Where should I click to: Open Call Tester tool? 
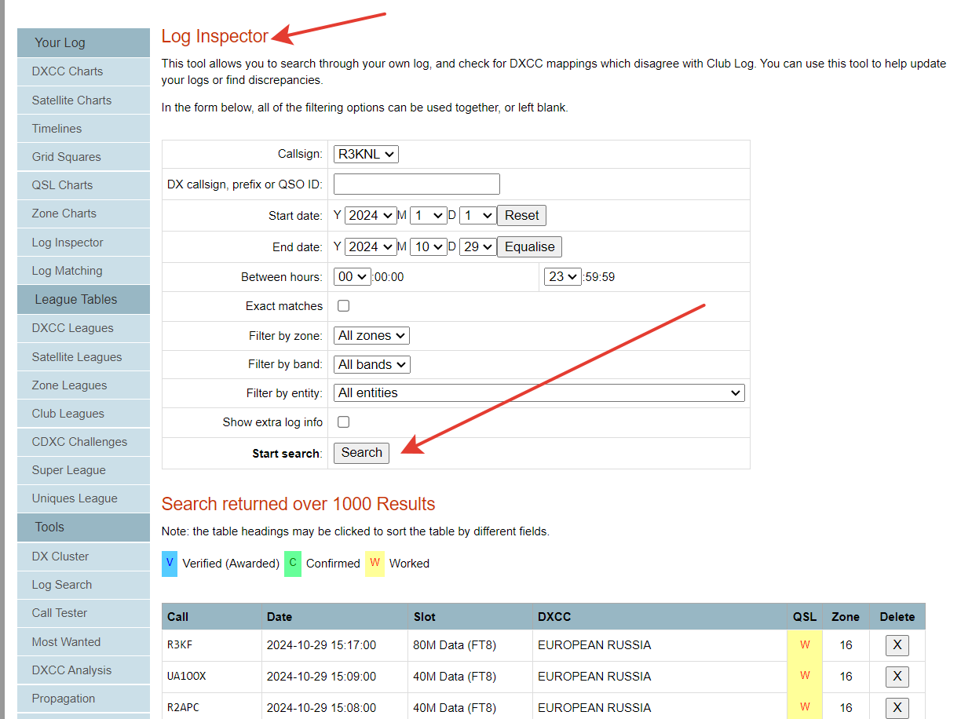point(83,613)
